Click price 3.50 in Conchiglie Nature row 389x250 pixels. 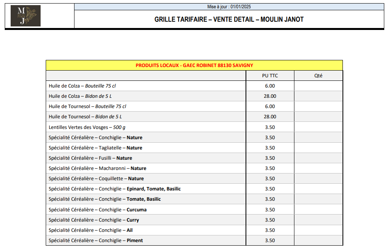click(x=270, y=138)
